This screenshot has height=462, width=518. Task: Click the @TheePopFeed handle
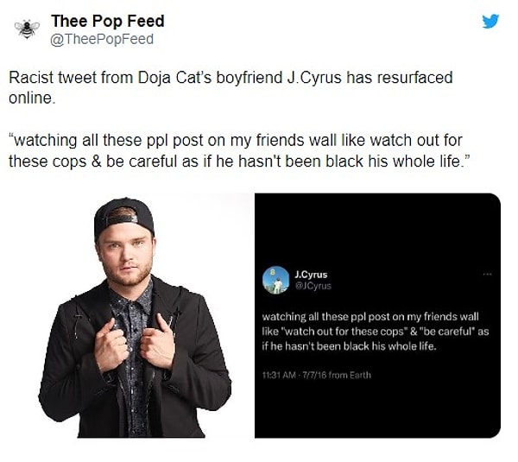coord(102,40)
